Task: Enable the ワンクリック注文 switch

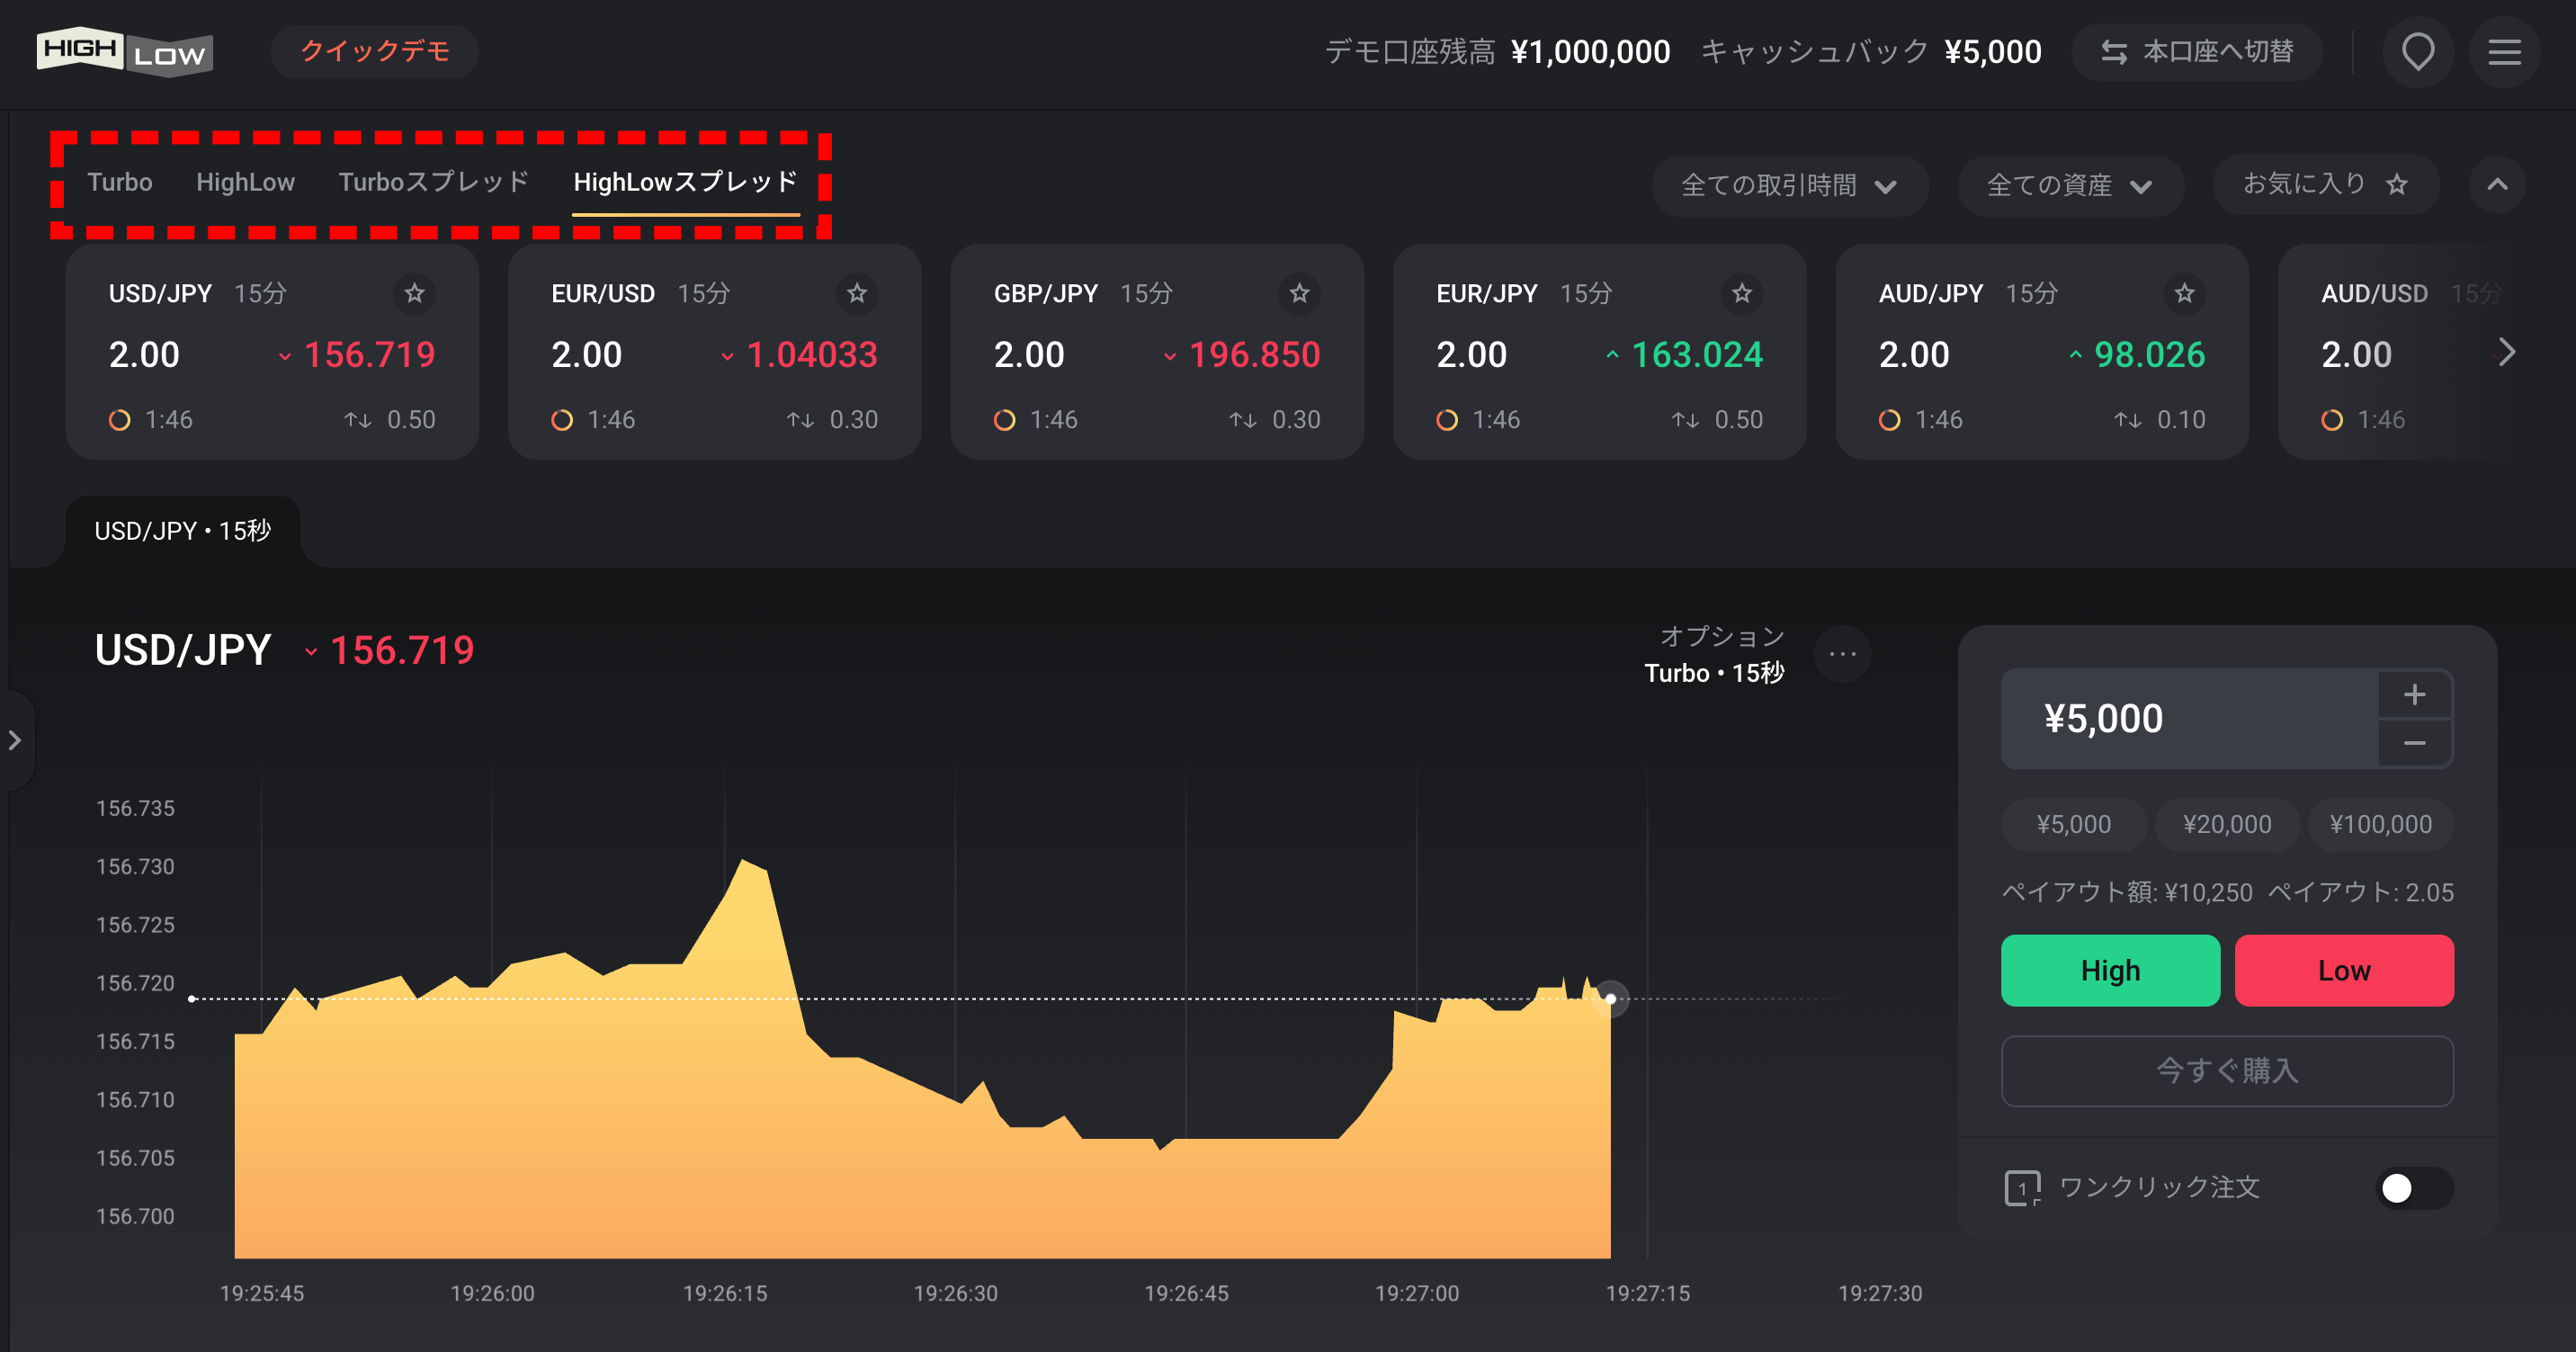Action: (x=2413, y=1188)
